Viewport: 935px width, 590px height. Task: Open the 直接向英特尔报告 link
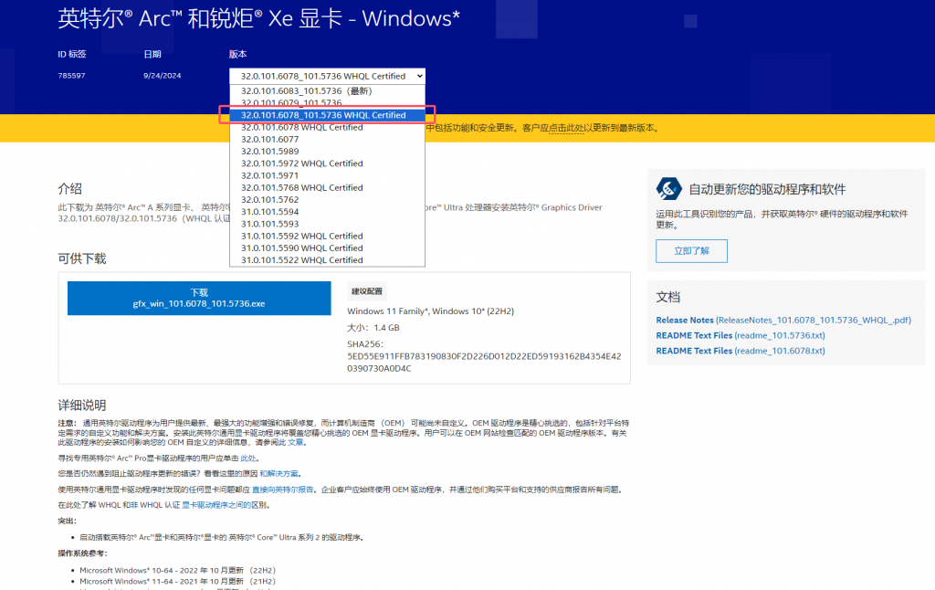click(x=284, y=490)
